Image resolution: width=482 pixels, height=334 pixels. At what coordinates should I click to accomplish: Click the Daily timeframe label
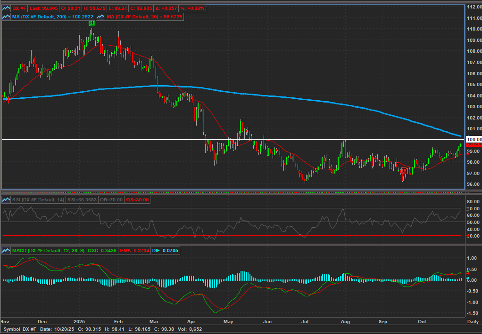tap(473, 322)
